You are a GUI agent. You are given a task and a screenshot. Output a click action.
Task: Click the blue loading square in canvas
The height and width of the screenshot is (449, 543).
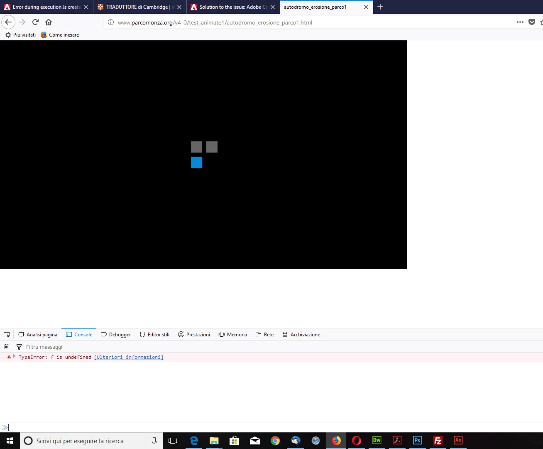pyautogui.click(x=196, y=163)
